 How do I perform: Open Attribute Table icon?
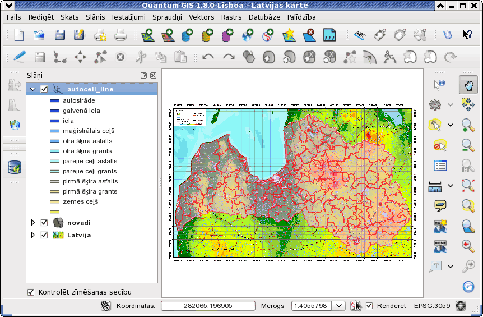[440, 166]
